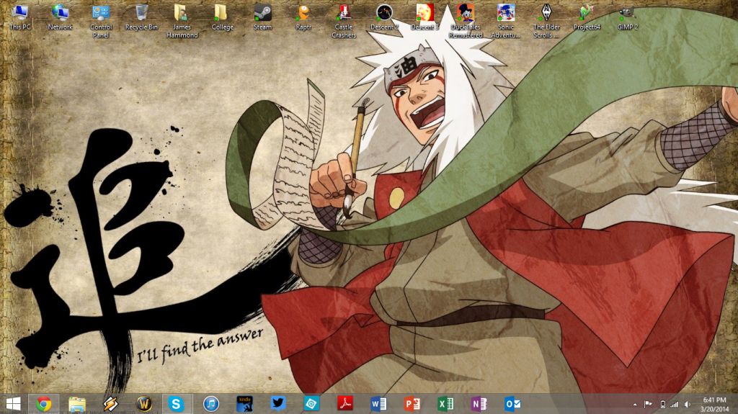Select the Steam desktop shortcut
The image size is (738, 414).
(262, 18)
